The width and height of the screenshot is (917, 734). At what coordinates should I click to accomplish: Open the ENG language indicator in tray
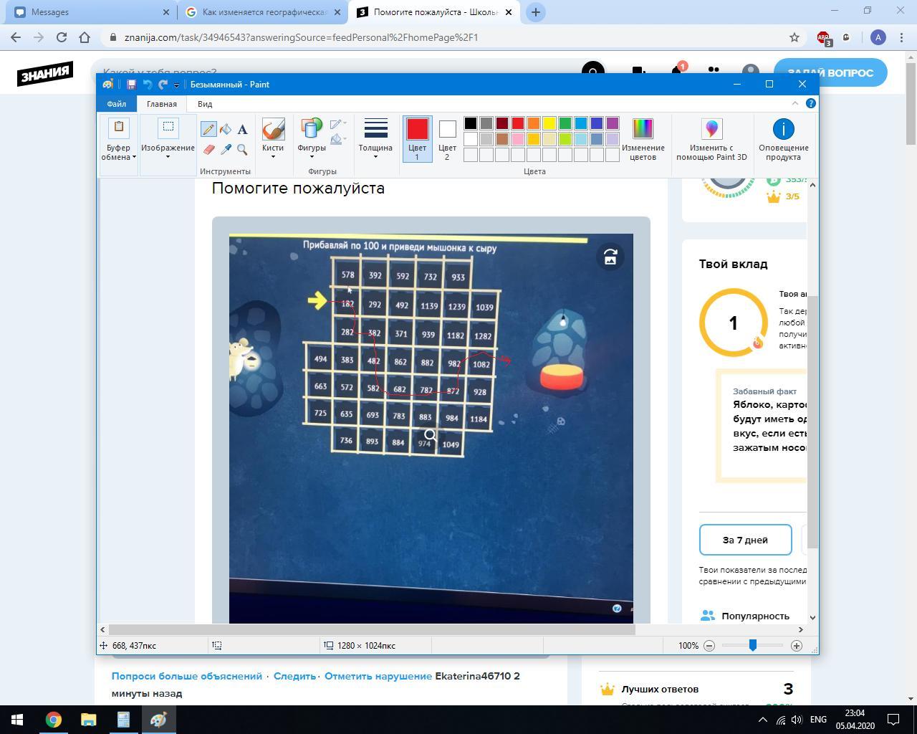pyautogui.click(x=818, y=720)
